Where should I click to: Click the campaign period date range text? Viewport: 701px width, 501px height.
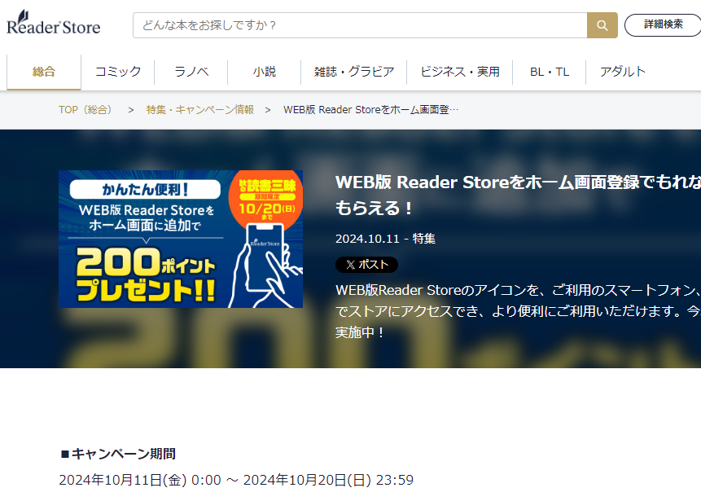coord(236,480)
